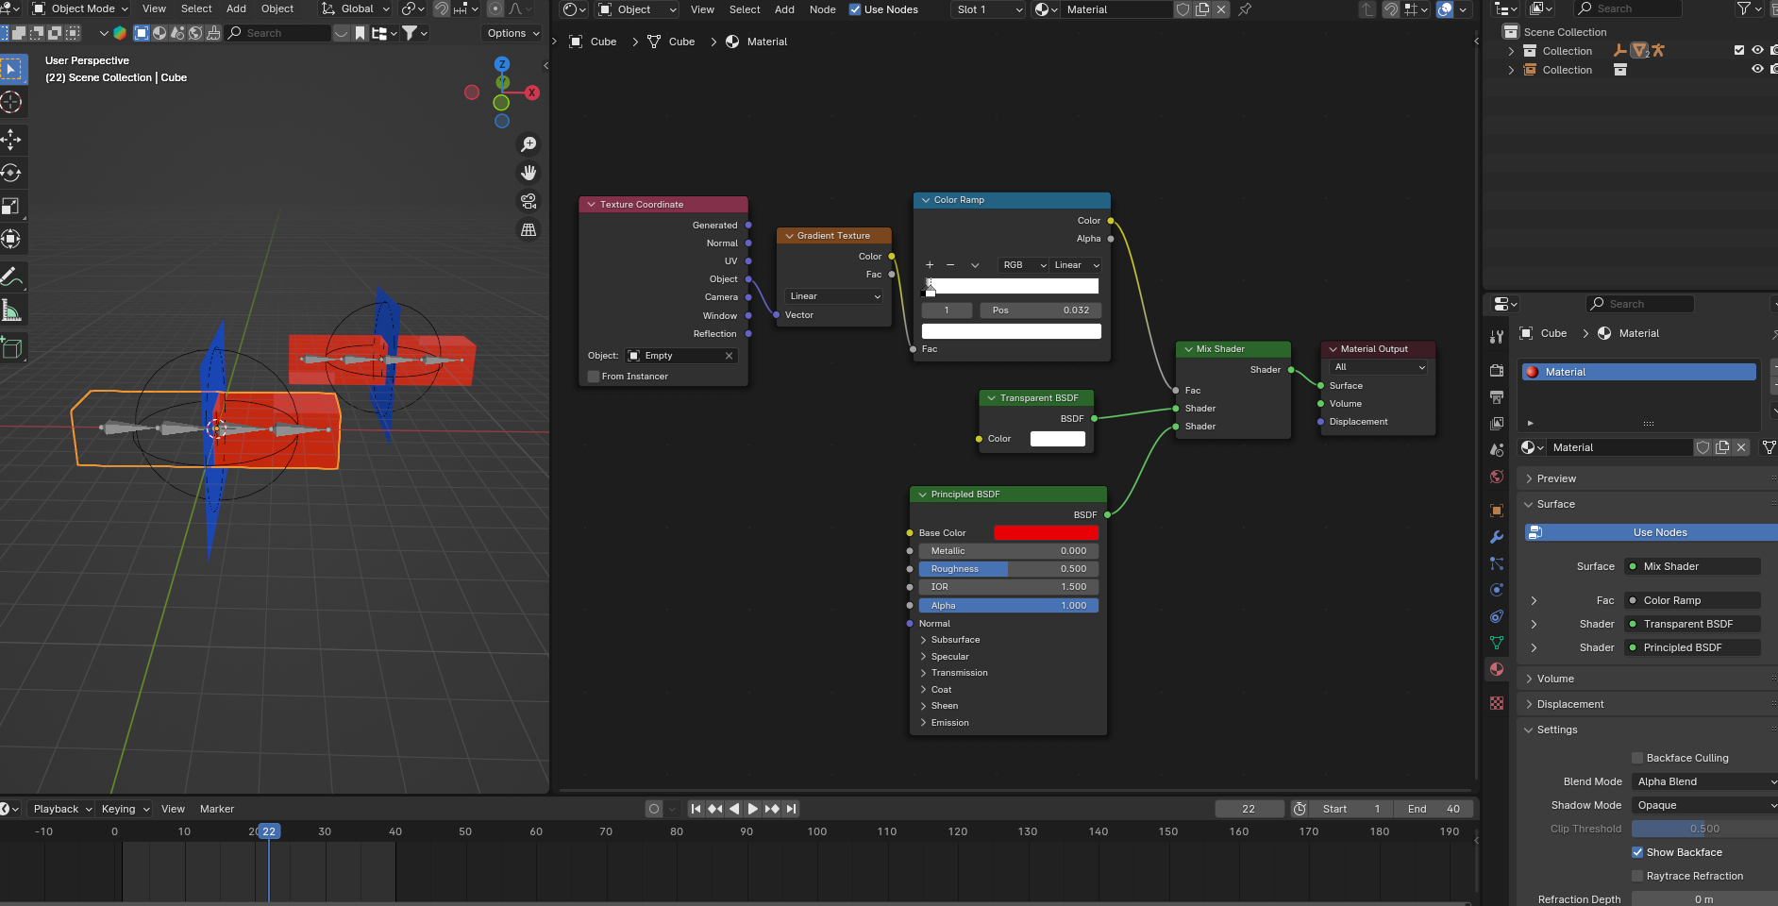Open View menu in node editor header
Screen dimensions: 1778x906
click(x=702, y=9)
